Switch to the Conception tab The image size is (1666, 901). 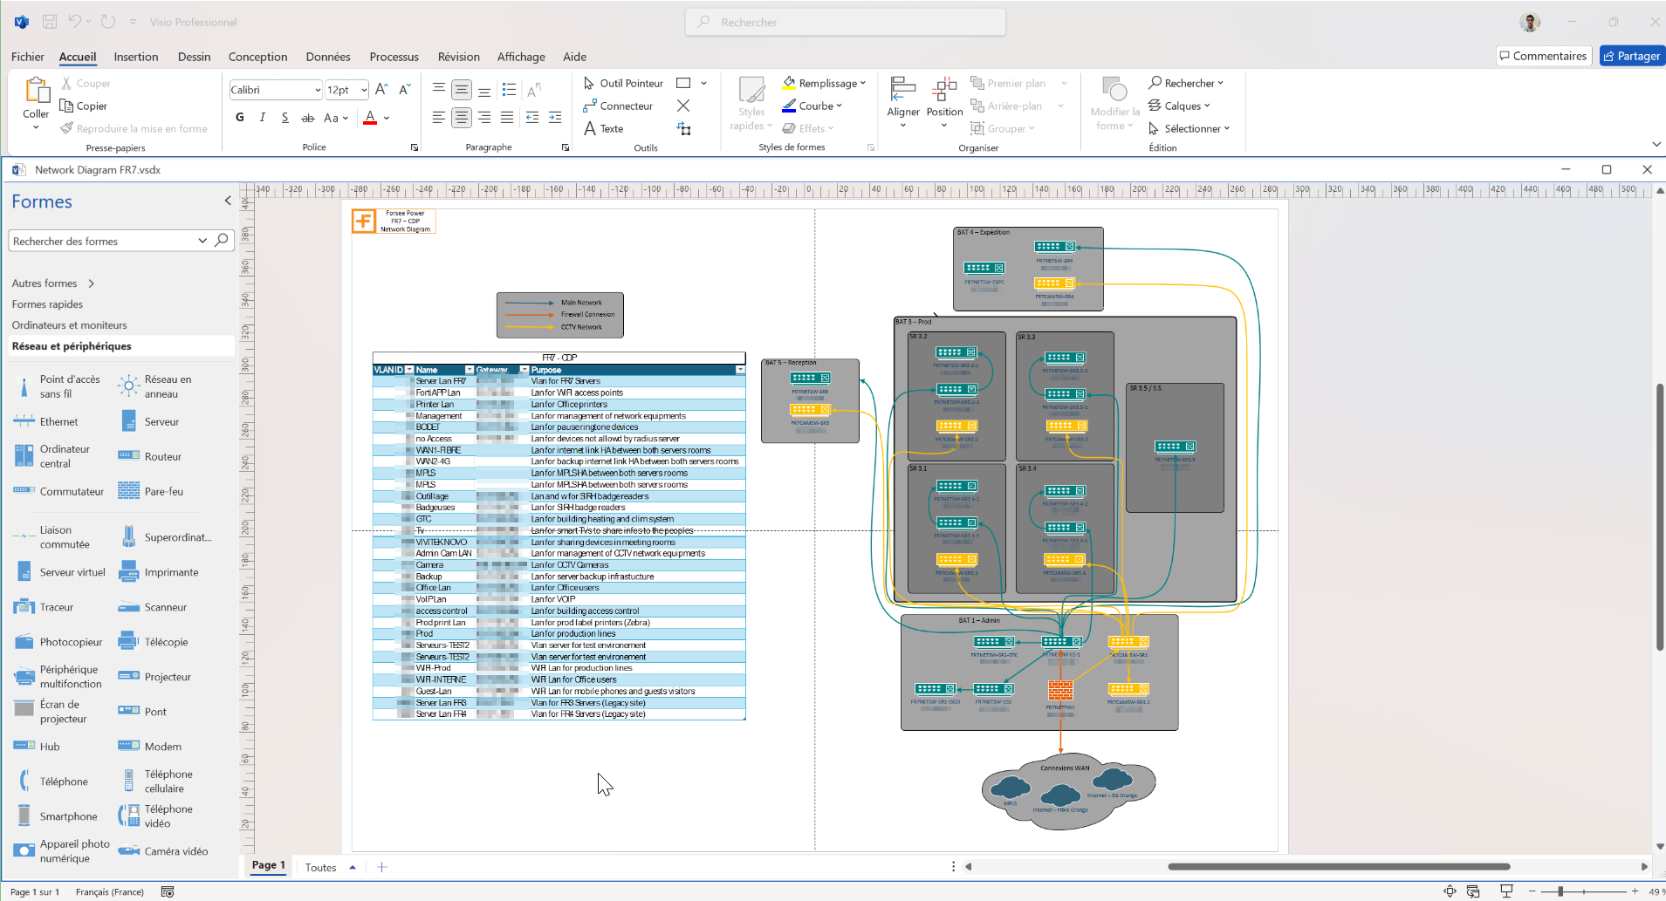pos(257,57)
